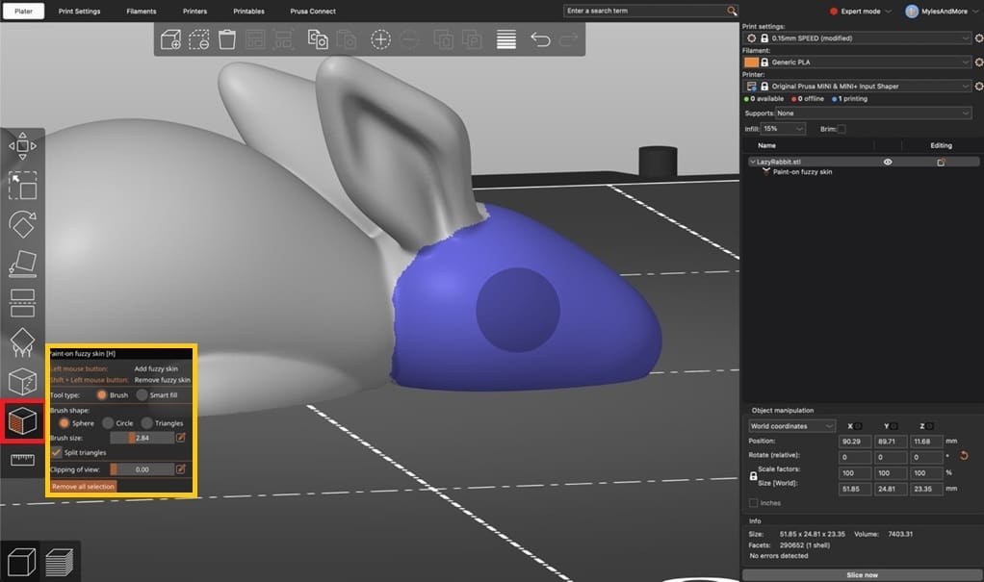Open the Print Settings tab
The width and height of the screenshot is (984, 582).
(79, 12)
